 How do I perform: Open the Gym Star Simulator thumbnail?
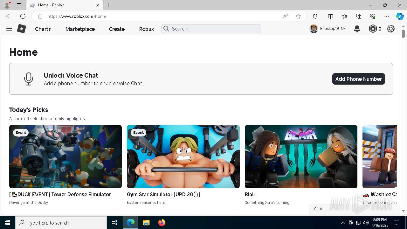[x=183, y=156]
